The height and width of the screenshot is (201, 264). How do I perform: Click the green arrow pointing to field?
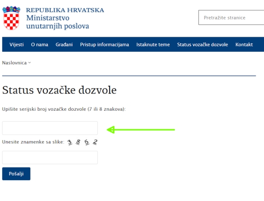141,130
